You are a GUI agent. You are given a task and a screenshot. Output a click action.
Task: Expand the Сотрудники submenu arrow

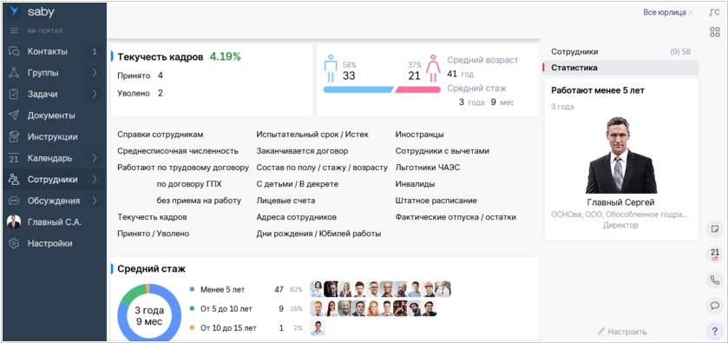pos(95,180)
